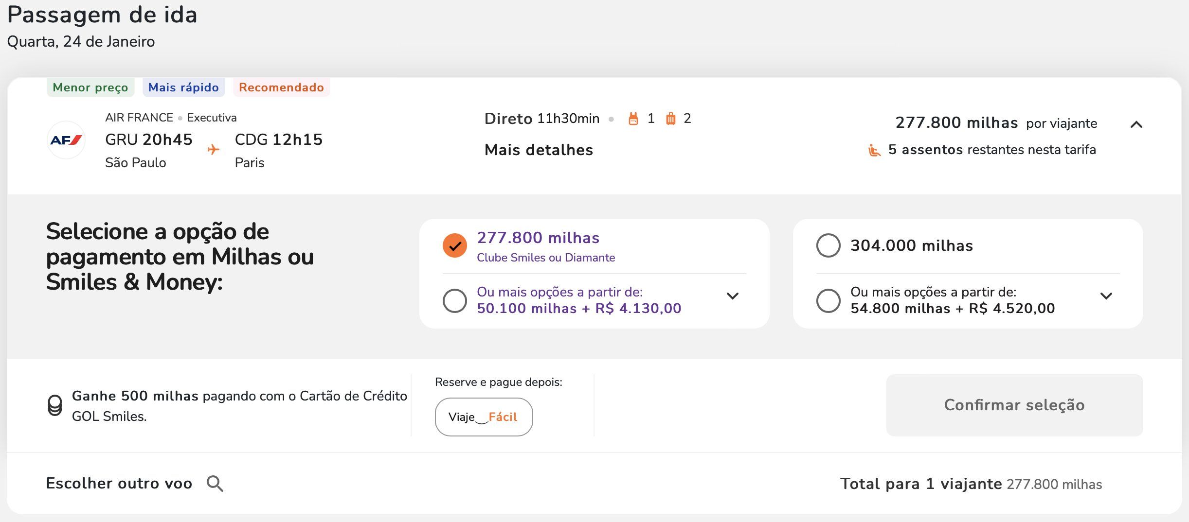Click the Confirmar seleção button
The height and width of the screenshot is (522, 1189).
click(x=1014, y=405)
